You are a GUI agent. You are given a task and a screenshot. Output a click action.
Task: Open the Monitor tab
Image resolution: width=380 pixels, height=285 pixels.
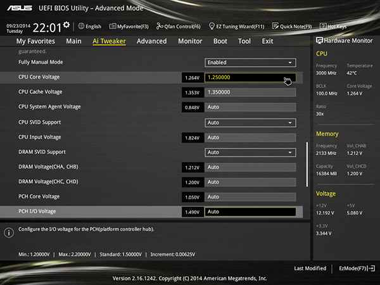click(x=190, y=41)
